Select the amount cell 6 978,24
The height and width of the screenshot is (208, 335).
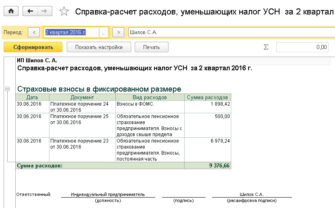tap(208, 150)
